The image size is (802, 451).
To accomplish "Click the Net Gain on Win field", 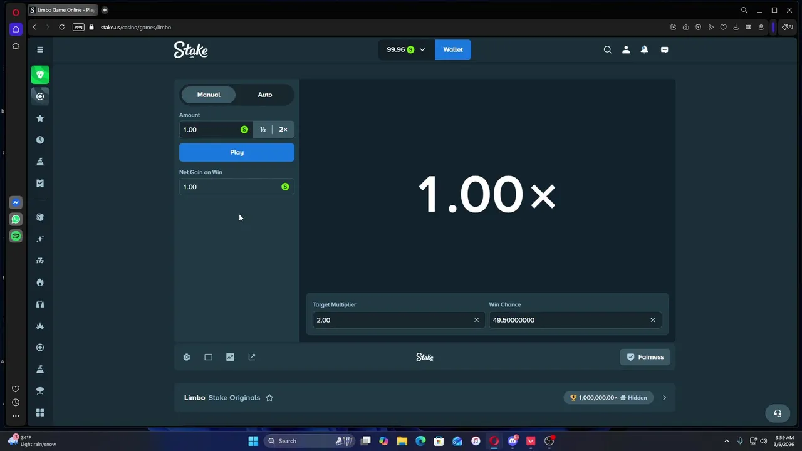I will tap(237, 187).
